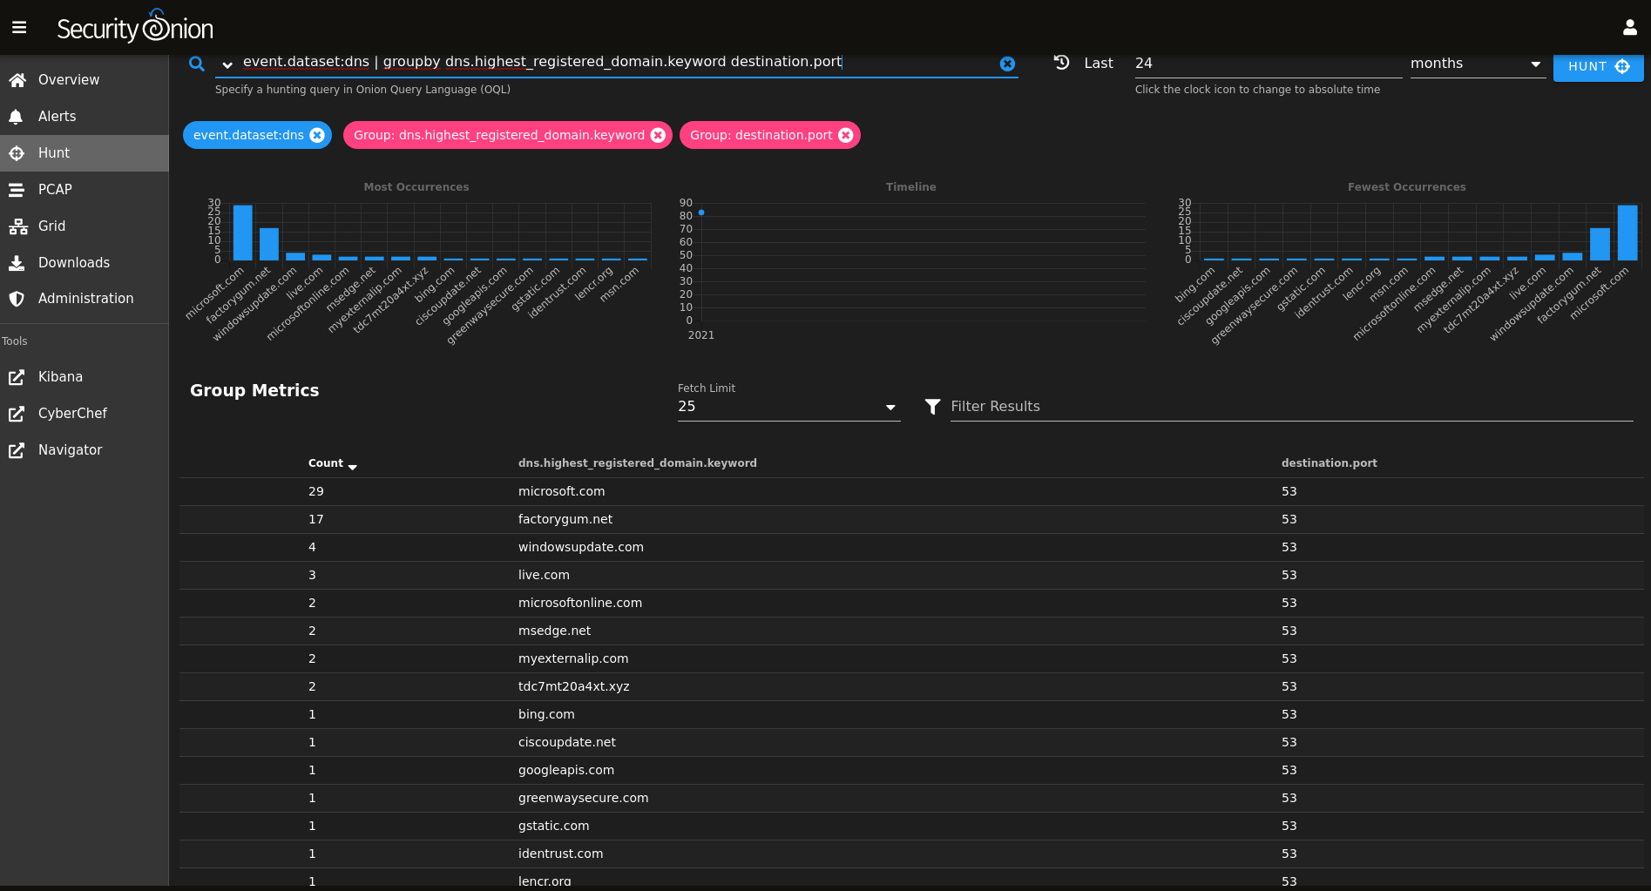
Task: Select Hunt in the sidebar
Action: [x=84, y=153]
